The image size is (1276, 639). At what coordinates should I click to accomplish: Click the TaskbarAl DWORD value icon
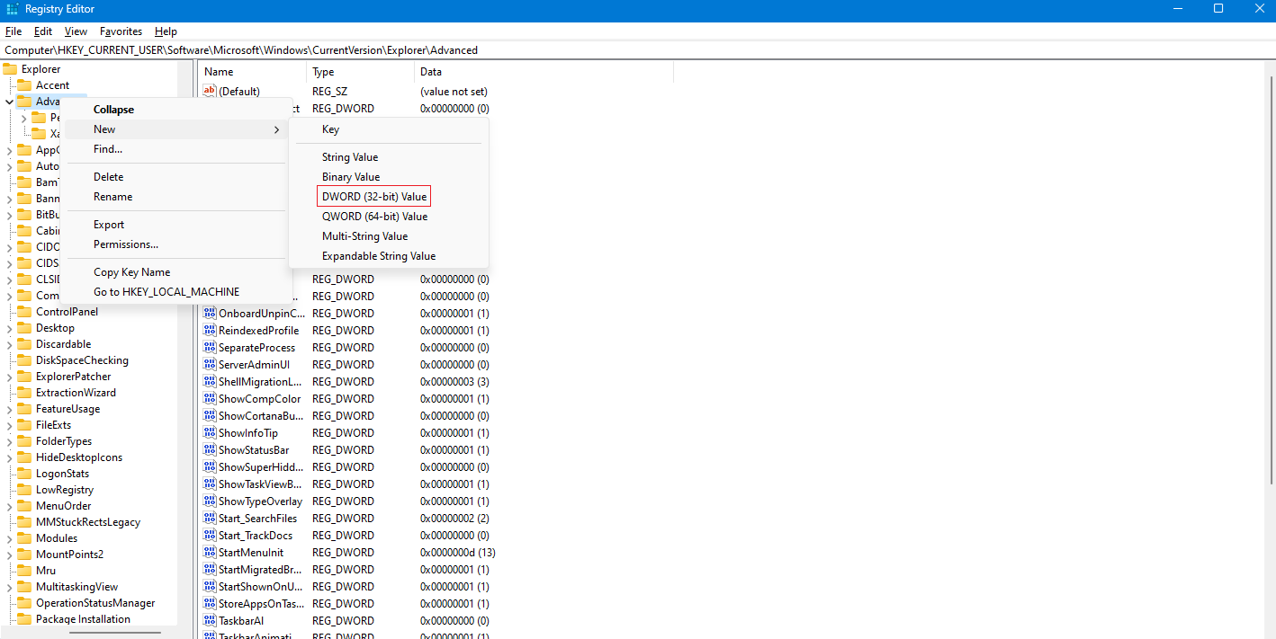[210, 621]
